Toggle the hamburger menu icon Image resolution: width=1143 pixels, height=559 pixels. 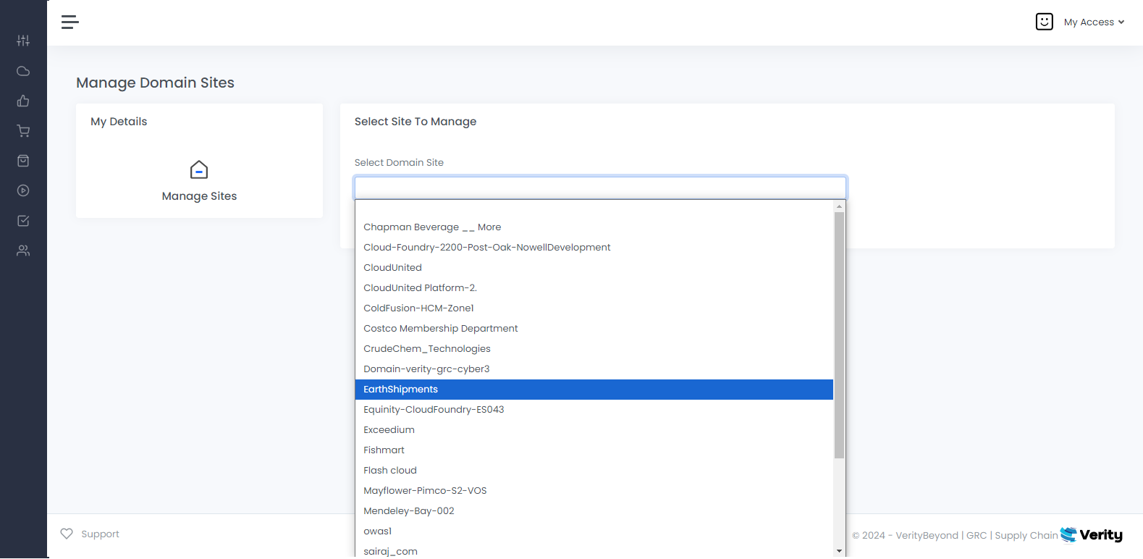pyautogui.click(x=70, y=22)
